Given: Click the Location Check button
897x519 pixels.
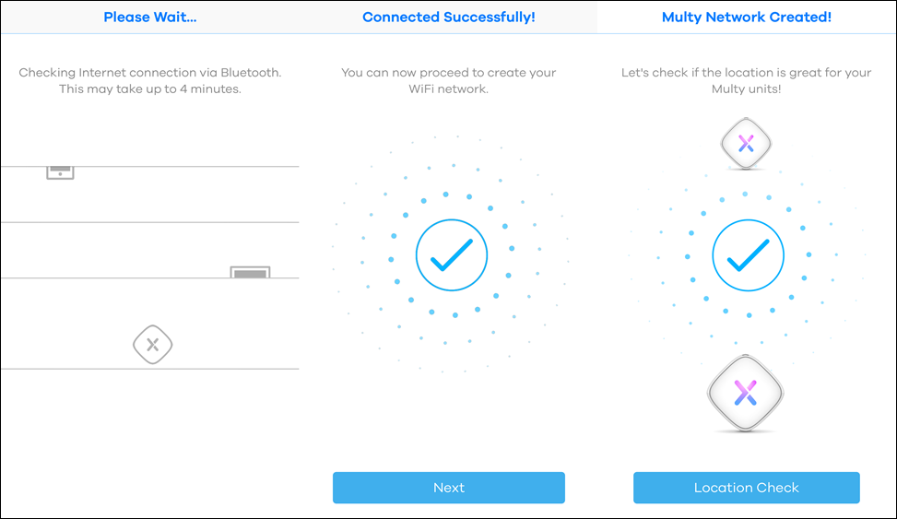Looking at the screenshot, I should coord(746,488).
